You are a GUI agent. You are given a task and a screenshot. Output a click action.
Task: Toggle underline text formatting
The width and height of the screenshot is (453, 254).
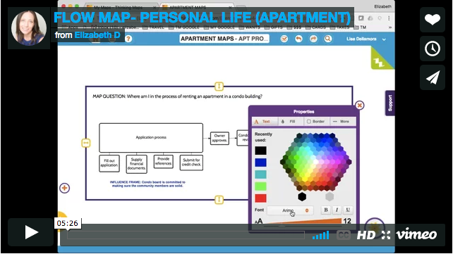pos(348,210)
